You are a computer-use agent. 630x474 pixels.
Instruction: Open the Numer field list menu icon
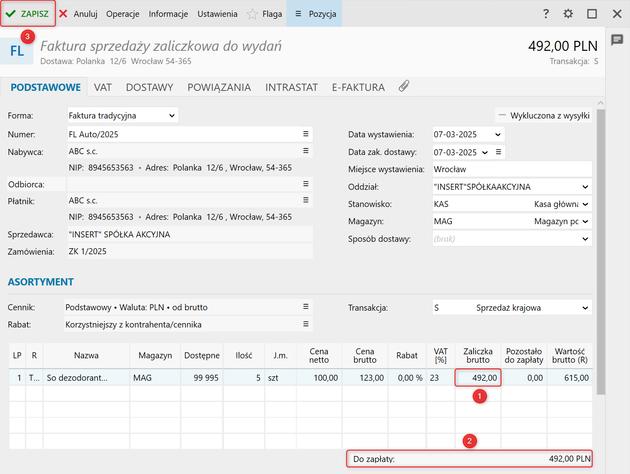pos(306,134)
